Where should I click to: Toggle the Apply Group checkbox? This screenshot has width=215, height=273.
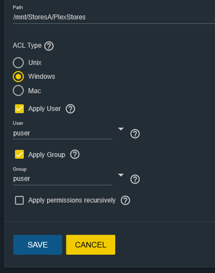coord(19,154)
